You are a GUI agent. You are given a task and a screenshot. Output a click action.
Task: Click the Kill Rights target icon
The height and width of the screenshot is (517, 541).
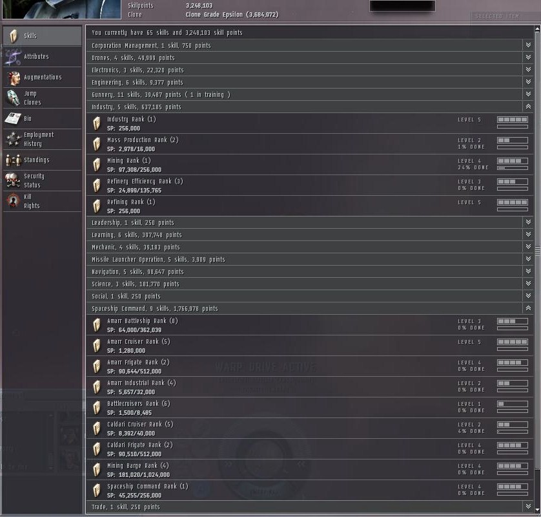(14, 202)
